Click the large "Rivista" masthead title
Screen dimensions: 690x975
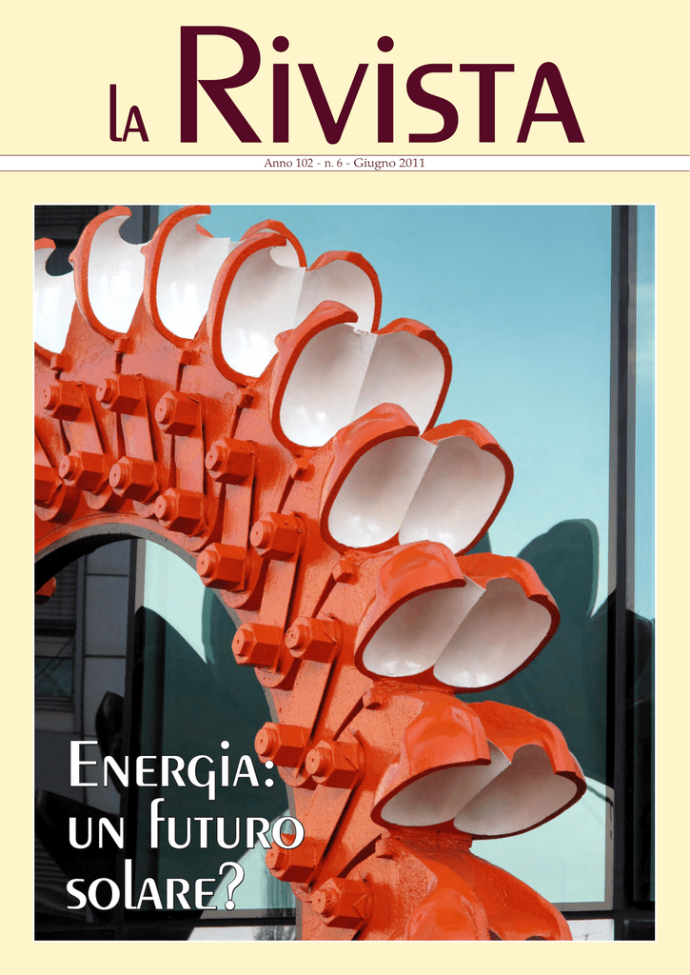tap(381, 90)
